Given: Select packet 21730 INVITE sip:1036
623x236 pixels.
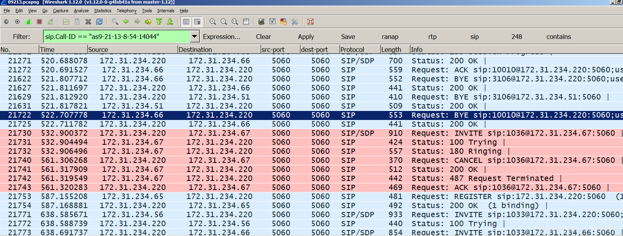Looking at the screenshot, I should coord(311,133).
